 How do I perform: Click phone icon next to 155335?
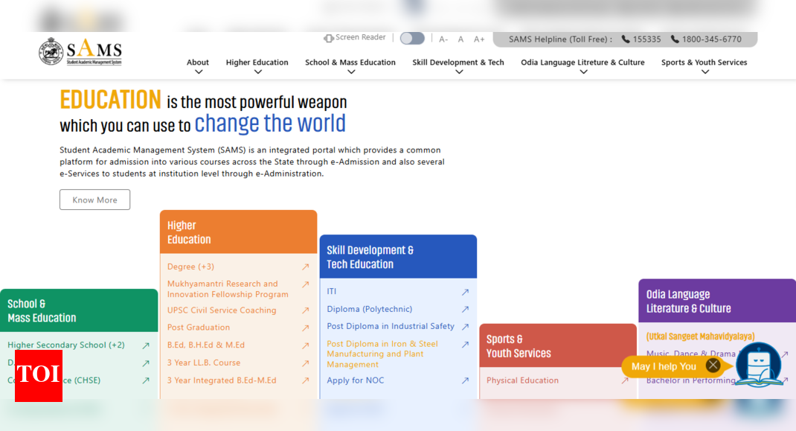pyautogui.click(x=626, y=39)
